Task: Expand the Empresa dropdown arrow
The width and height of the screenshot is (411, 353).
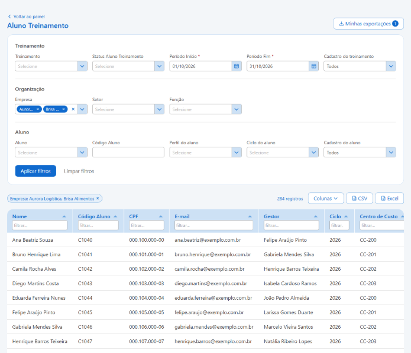Action: (x=82, y=109)
